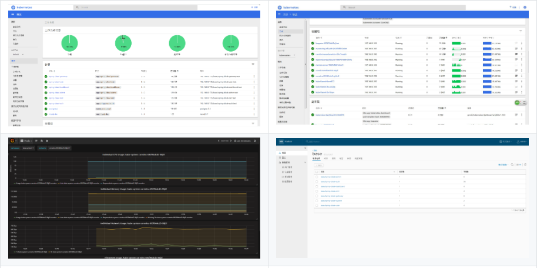Open kebab menu for spring-cloud-dashboard deployment

pyautogui.click(x=254, y=87)
